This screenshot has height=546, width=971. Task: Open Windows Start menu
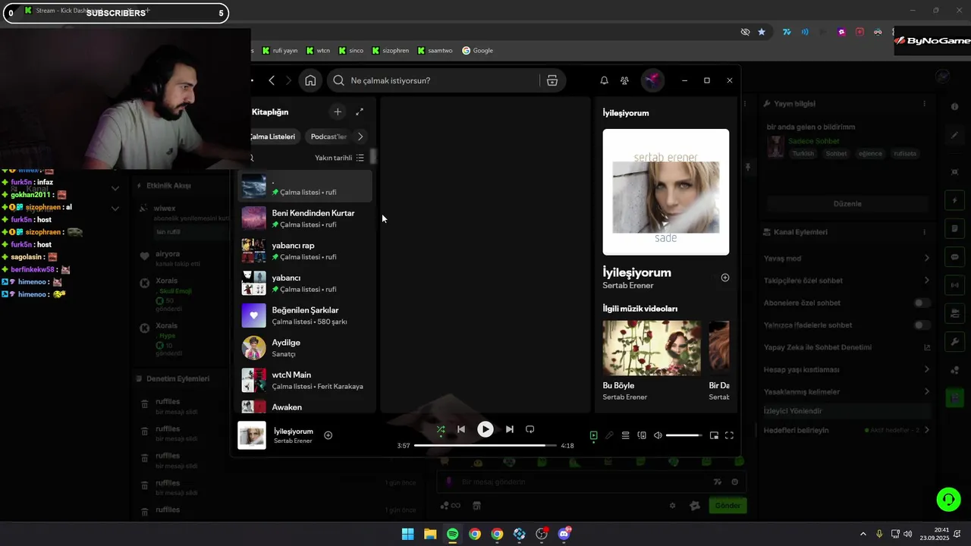pos(408,534)
